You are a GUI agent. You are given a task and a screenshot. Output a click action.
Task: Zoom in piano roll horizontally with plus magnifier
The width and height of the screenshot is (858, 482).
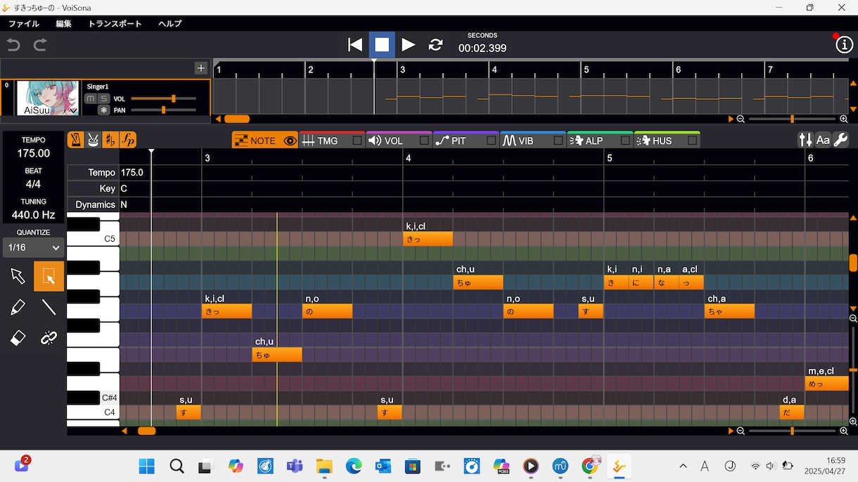point(844,431)
